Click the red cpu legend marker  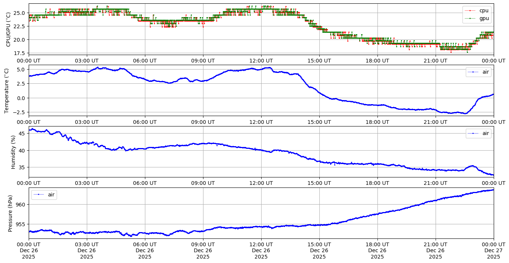[x=470, y=11]
